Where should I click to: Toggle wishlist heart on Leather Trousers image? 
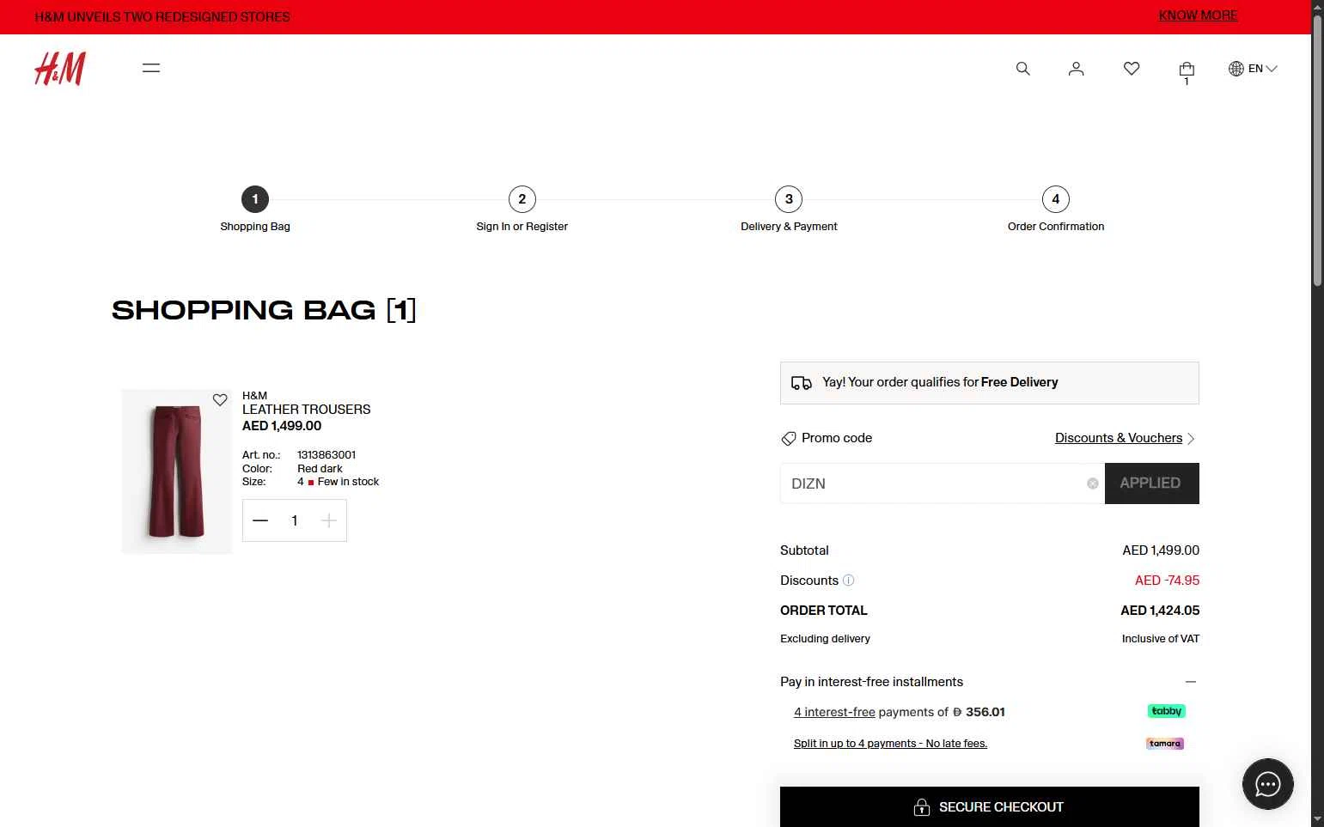(220, 400)
